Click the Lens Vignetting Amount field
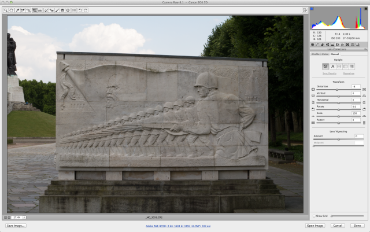The width and height of the screenshot is (370, 232). (x=359, y=136)
